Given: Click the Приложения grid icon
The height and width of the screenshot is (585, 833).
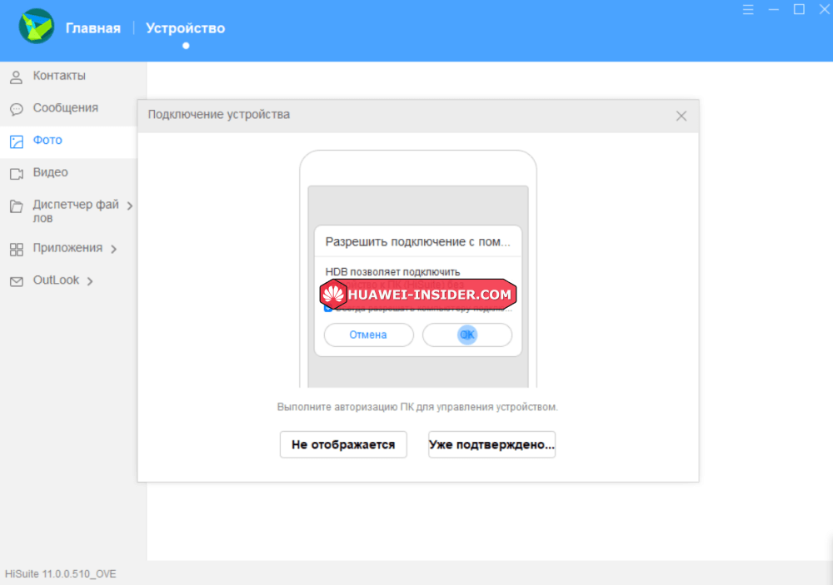Looking at the screenshot, I should tap(16, 249).
